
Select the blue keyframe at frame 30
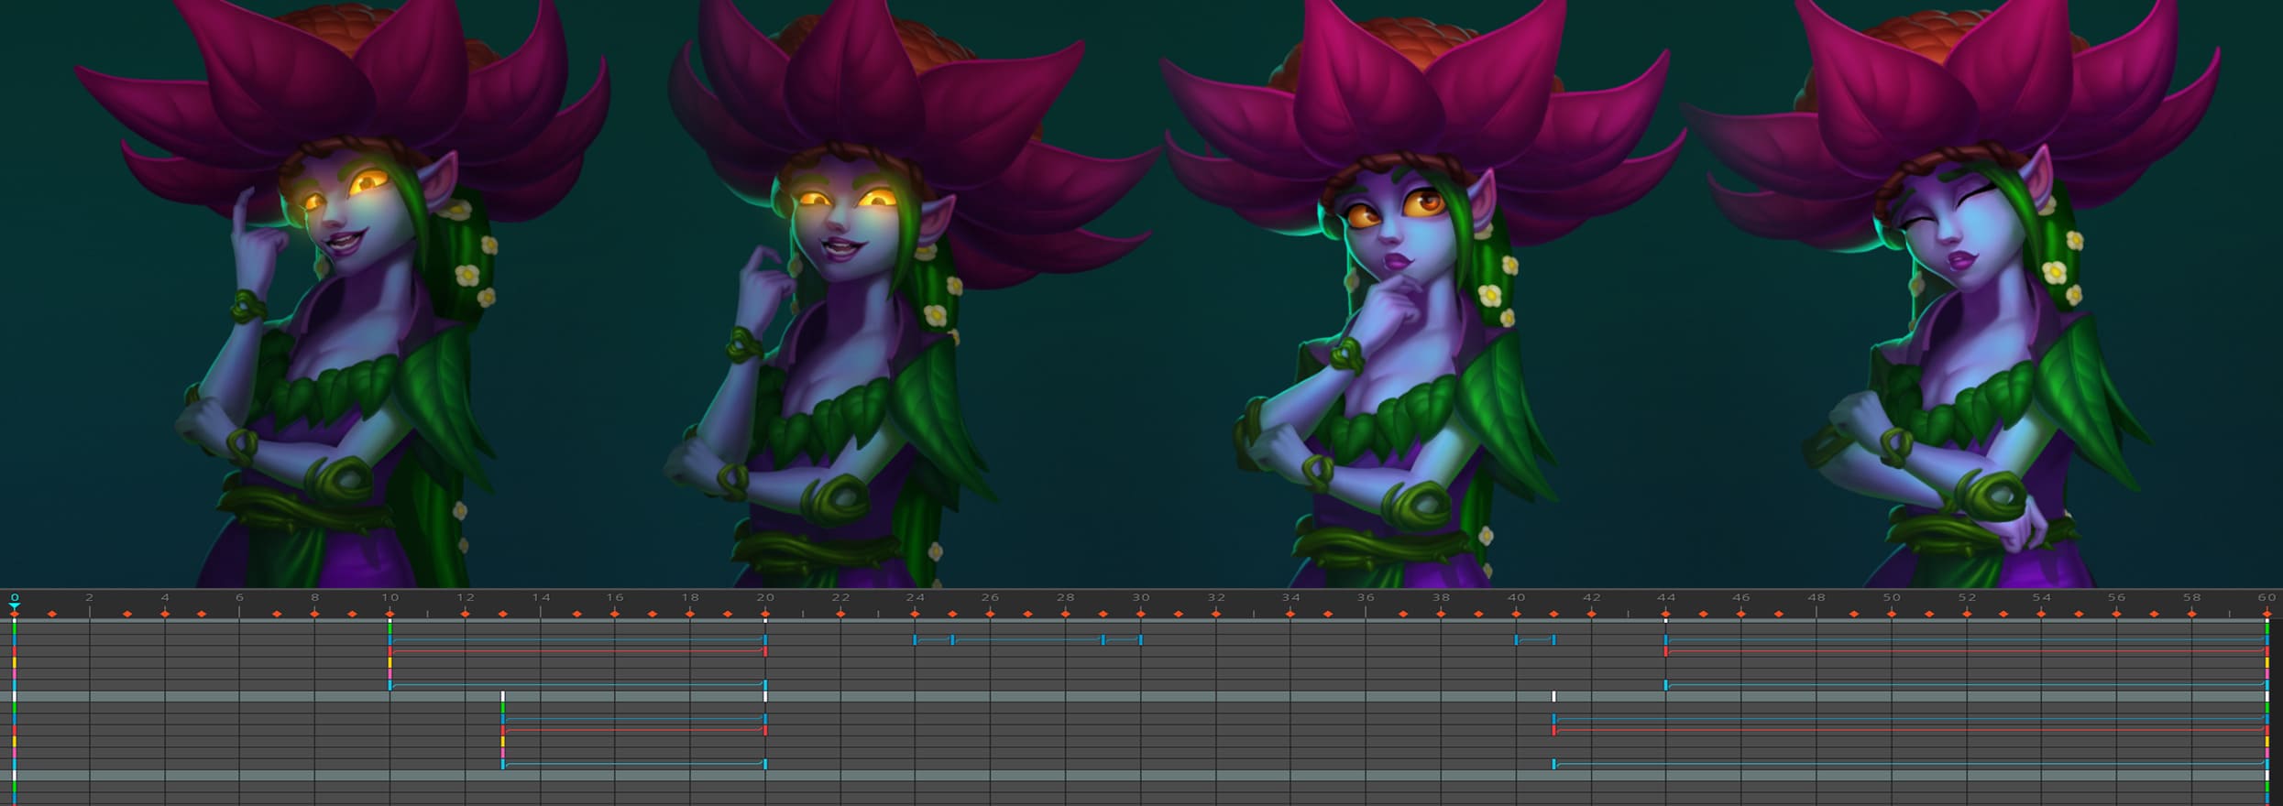pyautogui.click(x=1141, y=639)
